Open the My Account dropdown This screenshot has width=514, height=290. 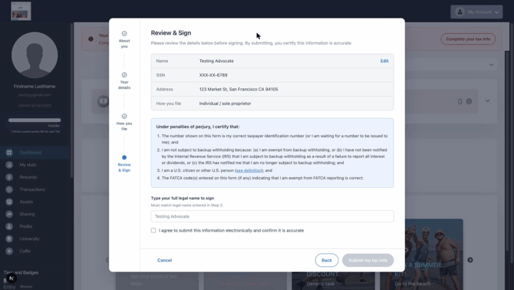pos(476,12)
